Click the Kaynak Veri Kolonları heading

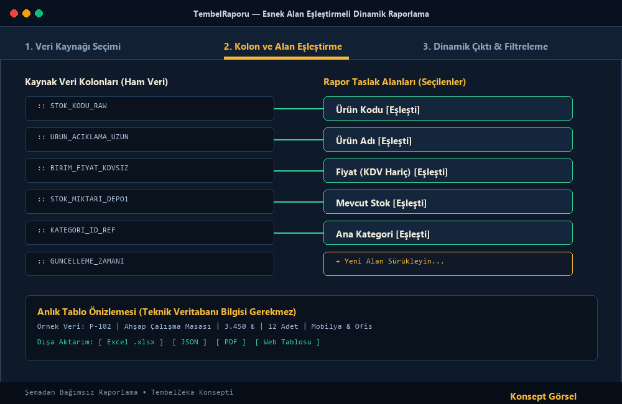(x=96, y=82)
